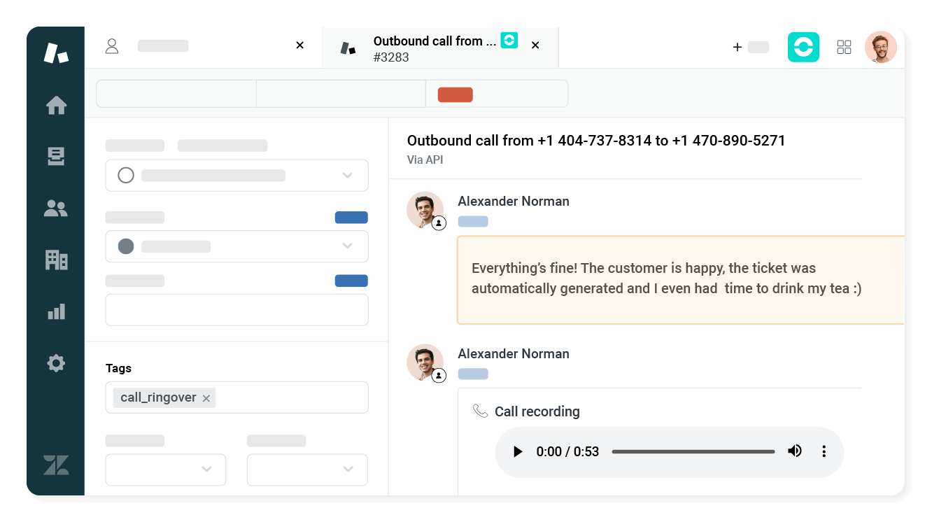Screen dimensions: 932x522
Task: Open the Customers icon in sidebar
Action: click(56, 208)
